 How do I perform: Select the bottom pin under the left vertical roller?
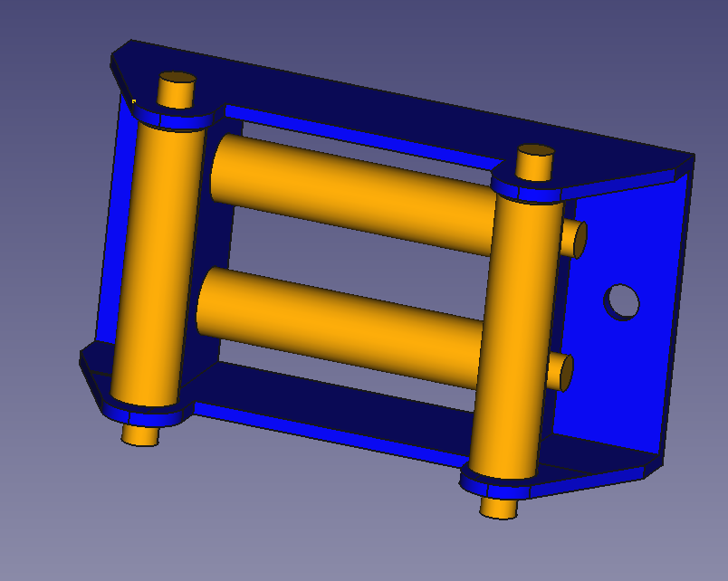(x=140, y=436)
